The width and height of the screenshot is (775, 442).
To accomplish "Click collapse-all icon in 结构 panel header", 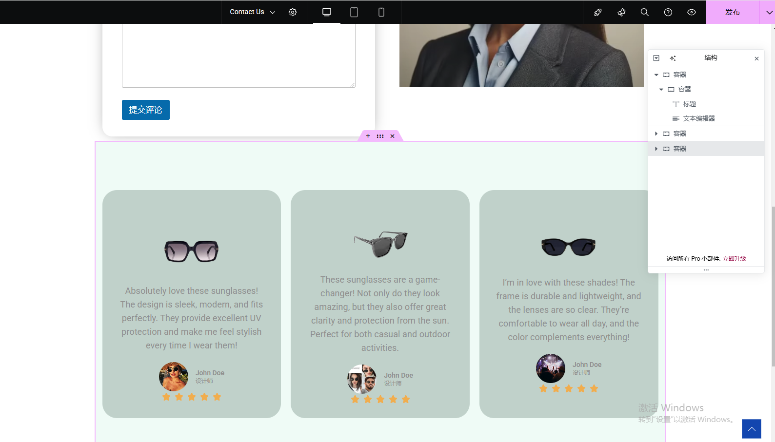I will tap(656, 58).
